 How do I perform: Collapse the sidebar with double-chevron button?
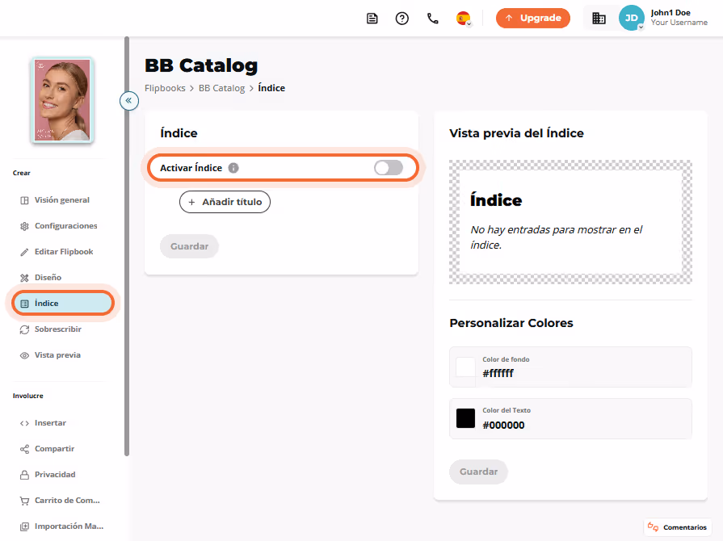click(129, 100)
